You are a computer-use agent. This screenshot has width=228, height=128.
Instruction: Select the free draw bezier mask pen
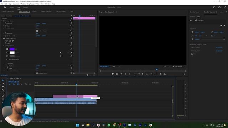click(13, 41)
